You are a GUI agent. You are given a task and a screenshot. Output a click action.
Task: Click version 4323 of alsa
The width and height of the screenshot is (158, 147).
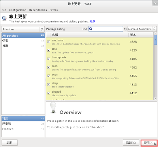(133, 50)
